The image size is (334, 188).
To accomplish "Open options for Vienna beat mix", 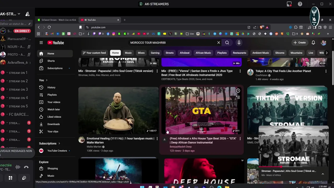I will tap(240, 71).
